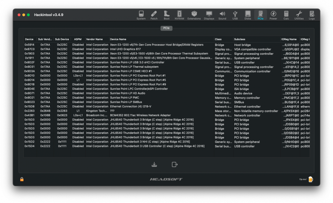Screen dimensions: 333x203
Task: Open the Utilities section
Action: (x=299, y=15)
